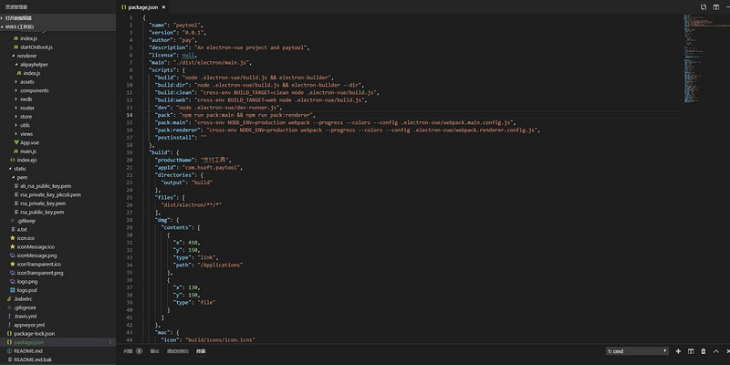
Task: Expand the components folder
Action: 35,90
